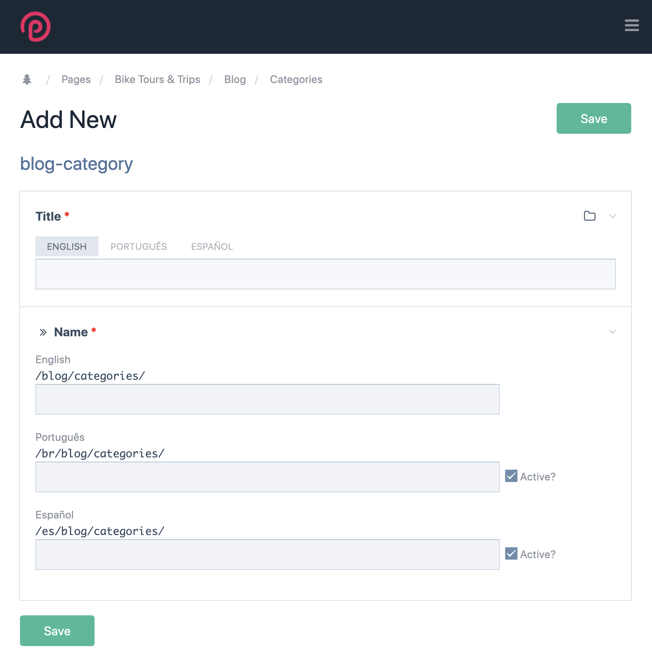Collapse the Title section via its chevron

pos(613,216)
